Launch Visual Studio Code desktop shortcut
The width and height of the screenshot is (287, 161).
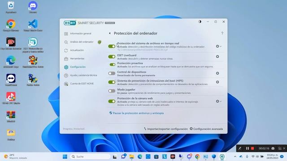point(33,25)
